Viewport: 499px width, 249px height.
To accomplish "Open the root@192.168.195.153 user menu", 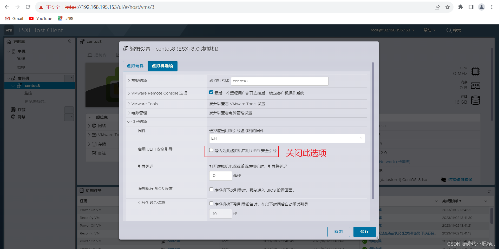I will tap(392, 30).
